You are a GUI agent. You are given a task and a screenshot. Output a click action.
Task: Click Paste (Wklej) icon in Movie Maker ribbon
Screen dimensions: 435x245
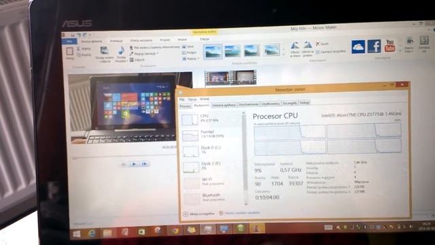(69, 52)
